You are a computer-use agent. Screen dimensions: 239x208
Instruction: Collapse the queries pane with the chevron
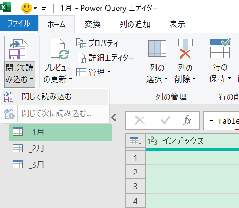pos(114,118)
